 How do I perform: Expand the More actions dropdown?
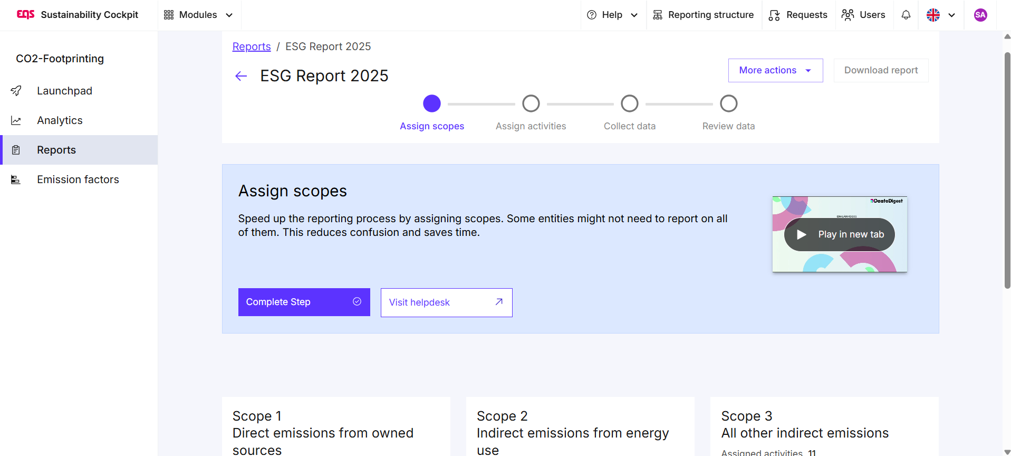(x=775, y=70)
